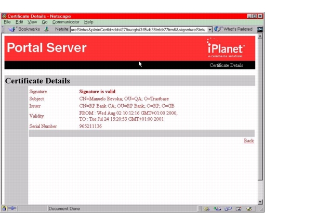Click the location toolbar collapse grip
Viewport: 317px width, 213px height.
3,29
